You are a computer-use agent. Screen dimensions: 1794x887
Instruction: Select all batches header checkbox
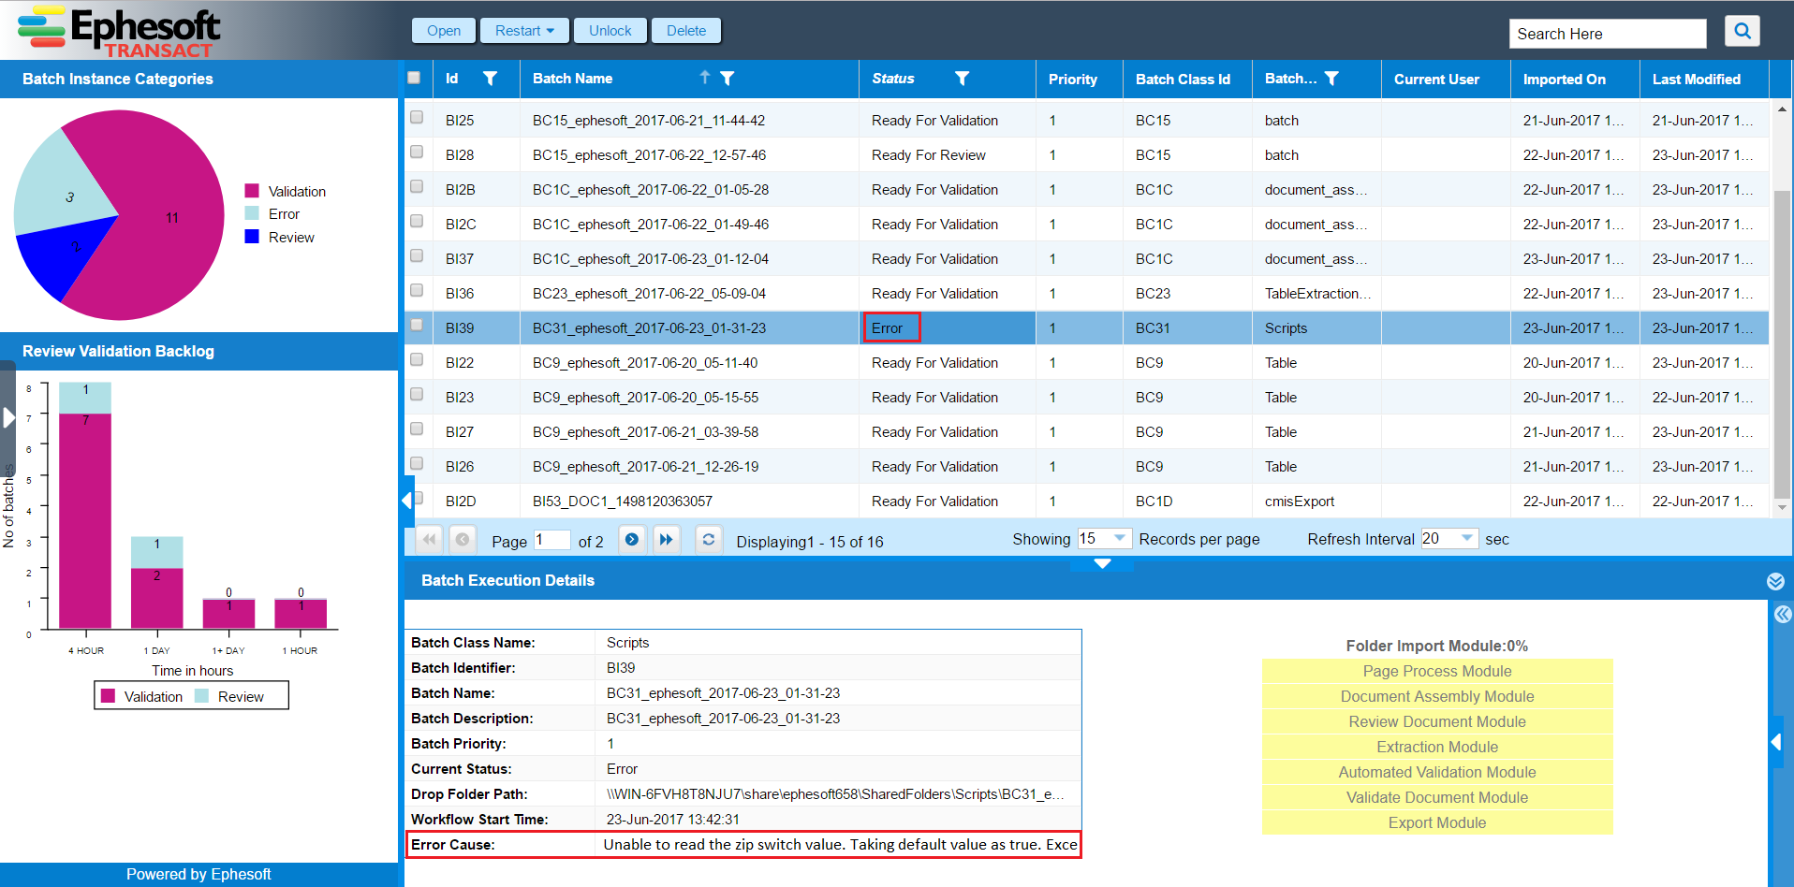pyautogui.click(x=414, y=78)
